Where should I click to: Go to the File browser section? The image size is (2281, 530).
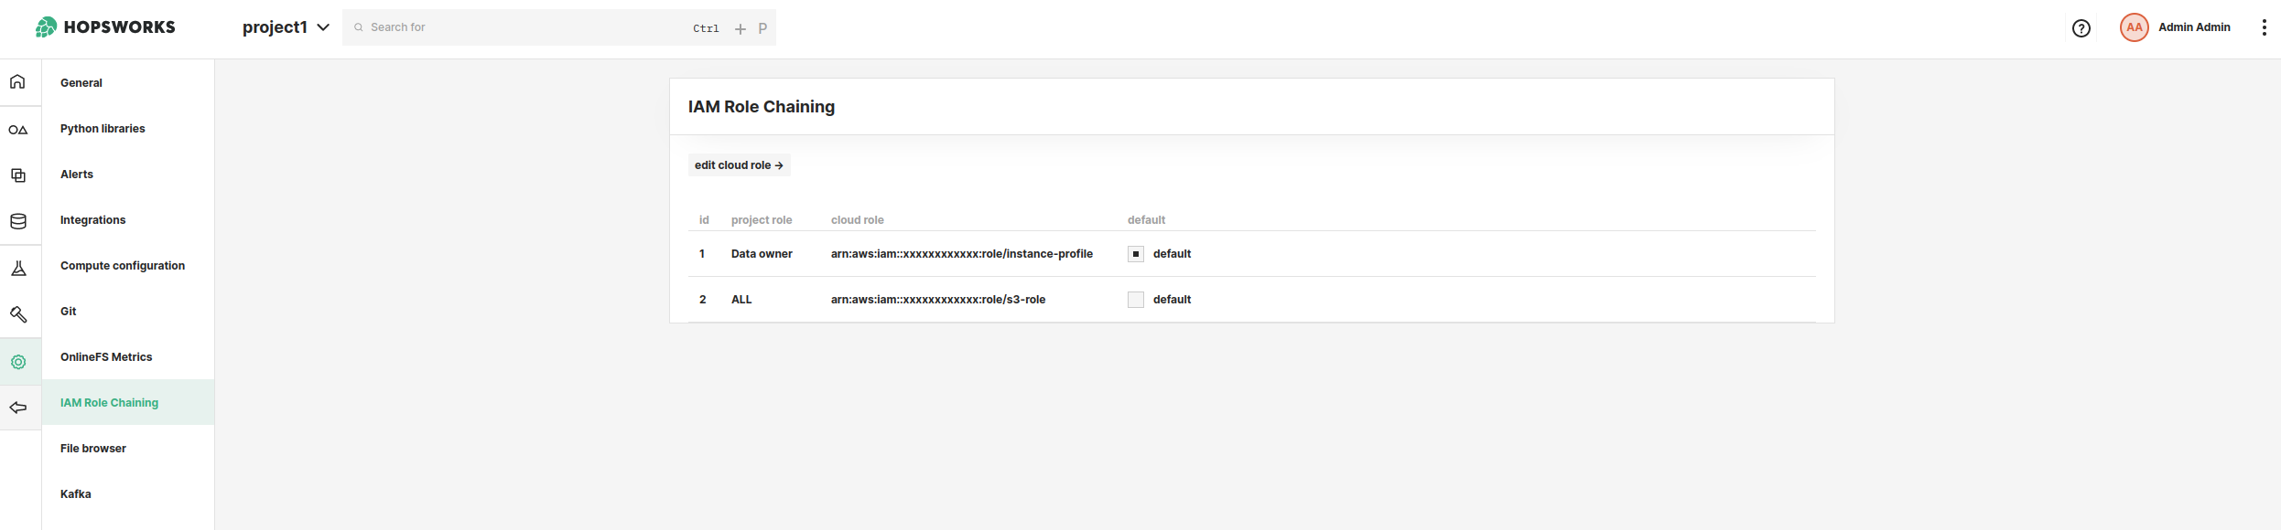click(93, 449)
